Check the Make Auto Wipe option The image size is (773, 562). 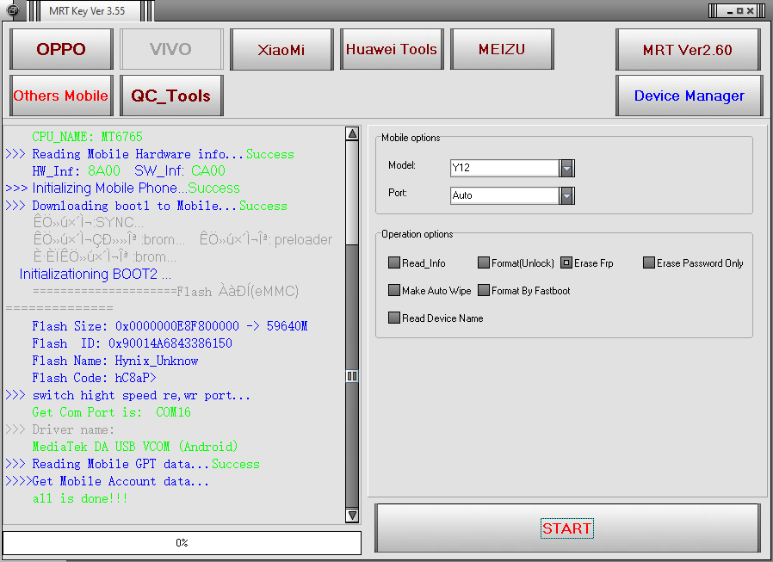point(394,290)
